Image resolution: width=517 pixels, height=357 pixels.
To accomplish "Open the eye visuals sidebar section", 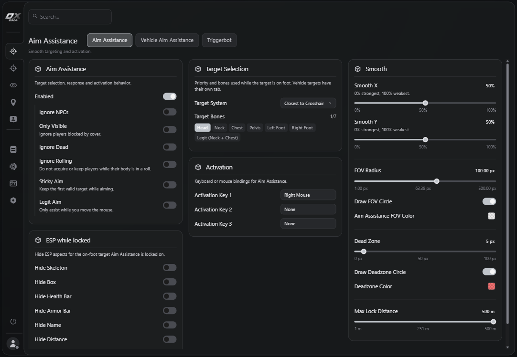I will [x=13, y=85].
